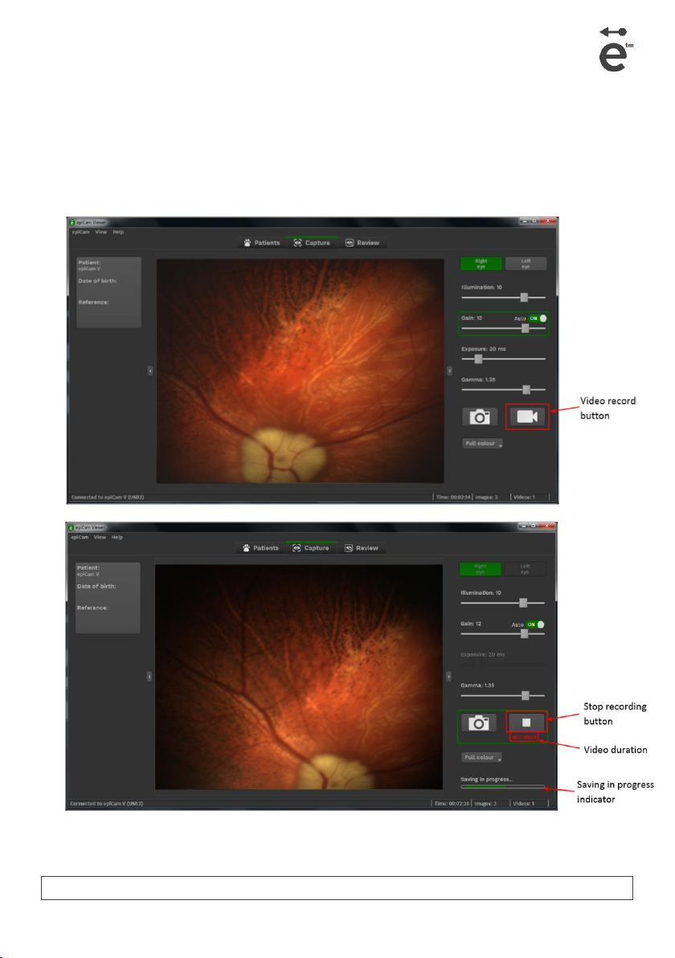The image size is (675, 958).
Task: Open Help menu in upper window
Action: [x=118, y=232]
